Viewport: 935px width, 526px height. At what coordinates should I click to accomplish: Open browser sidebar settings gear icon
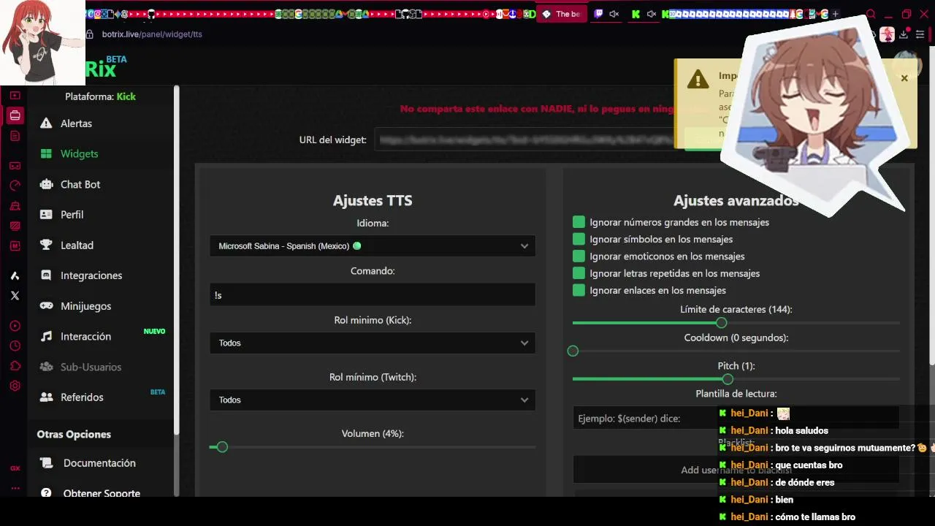tap(15, 386)
